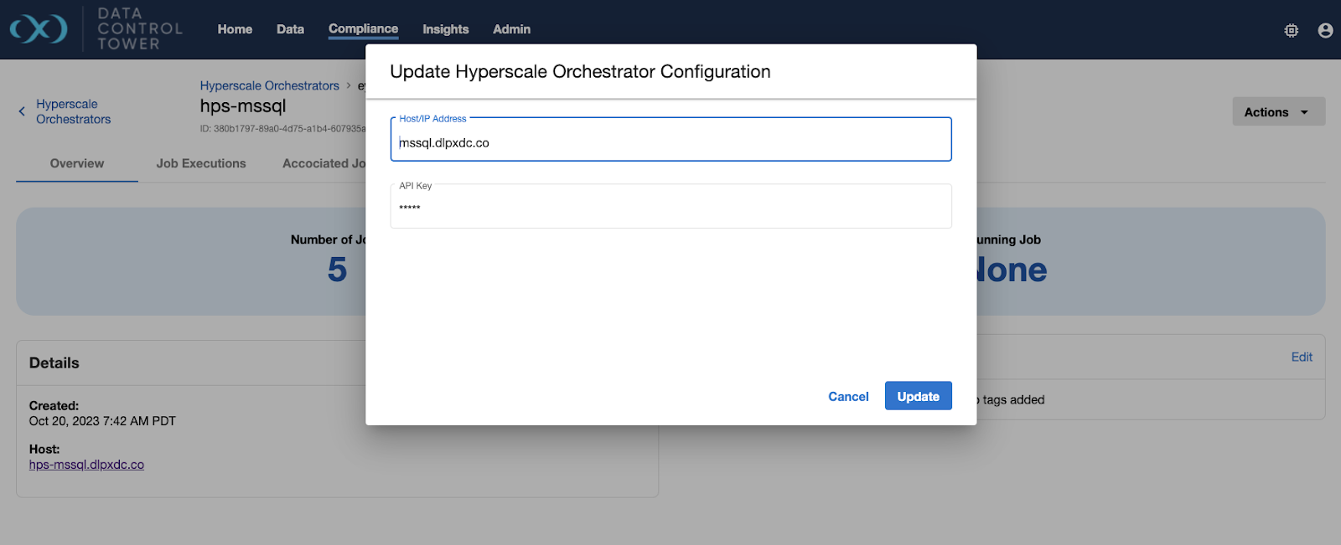The image size is (1341, 545).
Task: Click the Hyperscale Orchestrators back link
Action: 73,111
